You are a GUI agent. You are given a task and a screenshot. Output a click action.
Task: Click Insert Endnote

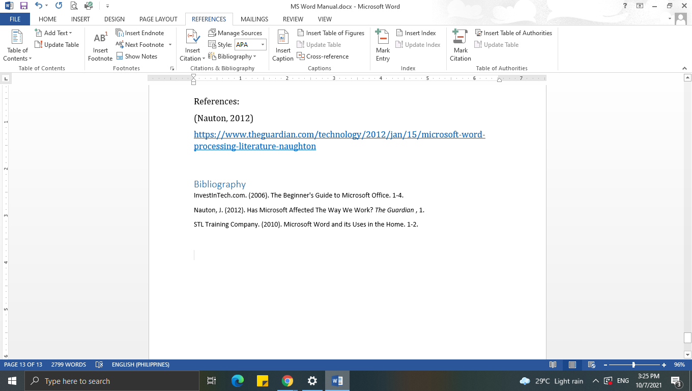coord(140,33)
